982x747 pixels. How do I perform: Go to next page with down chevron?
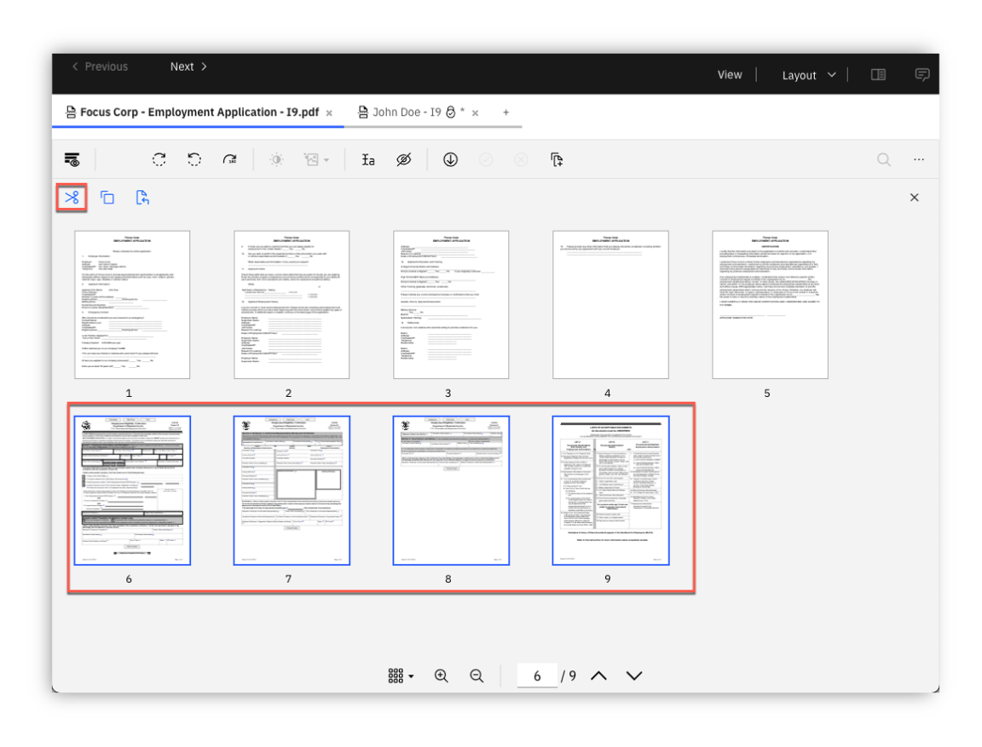pos(634,675)
